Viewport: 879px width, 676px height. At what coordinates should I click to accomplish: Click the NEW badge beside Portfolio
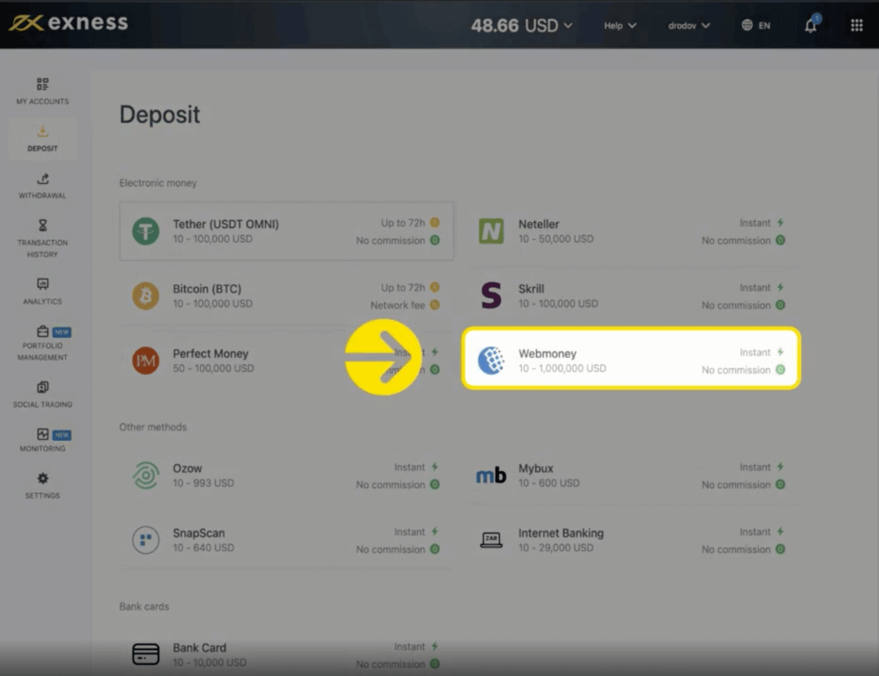click(x=62, y=332)
